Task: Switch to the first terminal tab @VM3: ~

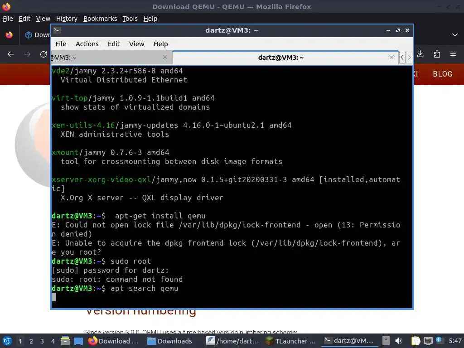Action: [x=111, y=58]
